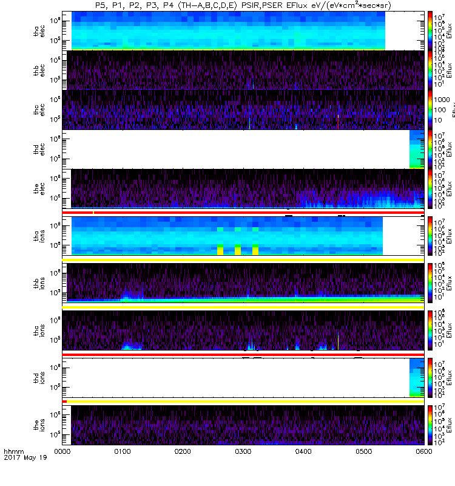The width and height of the screenshot is (455, 486).
Task: Click the color bar beside the ions panel
Action: tap(430, 425)
